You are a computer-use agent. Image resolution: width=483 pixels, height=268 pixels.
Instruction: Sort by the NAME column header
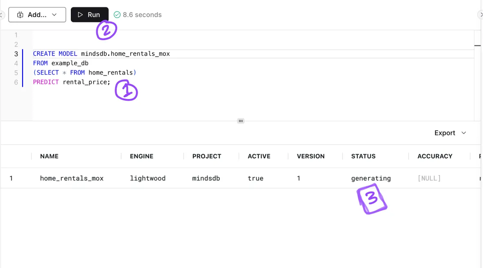[49, 156]
